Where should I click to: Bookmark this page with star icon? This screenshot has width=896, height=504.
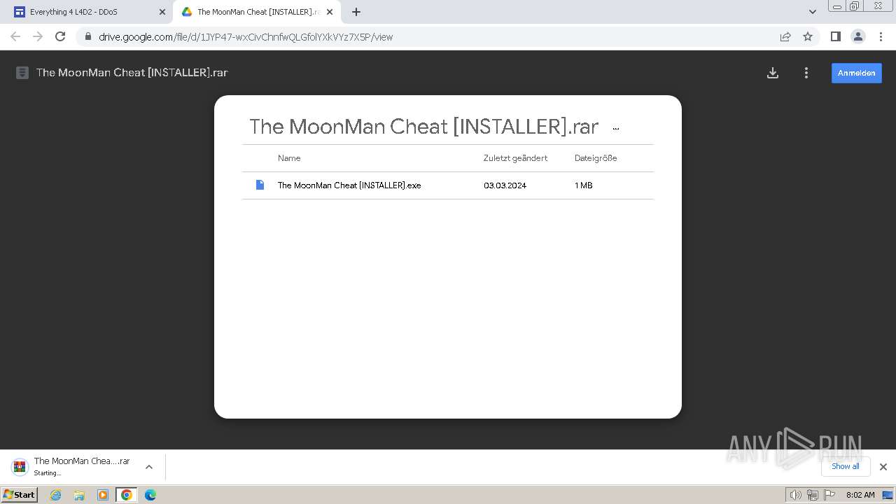808,37
